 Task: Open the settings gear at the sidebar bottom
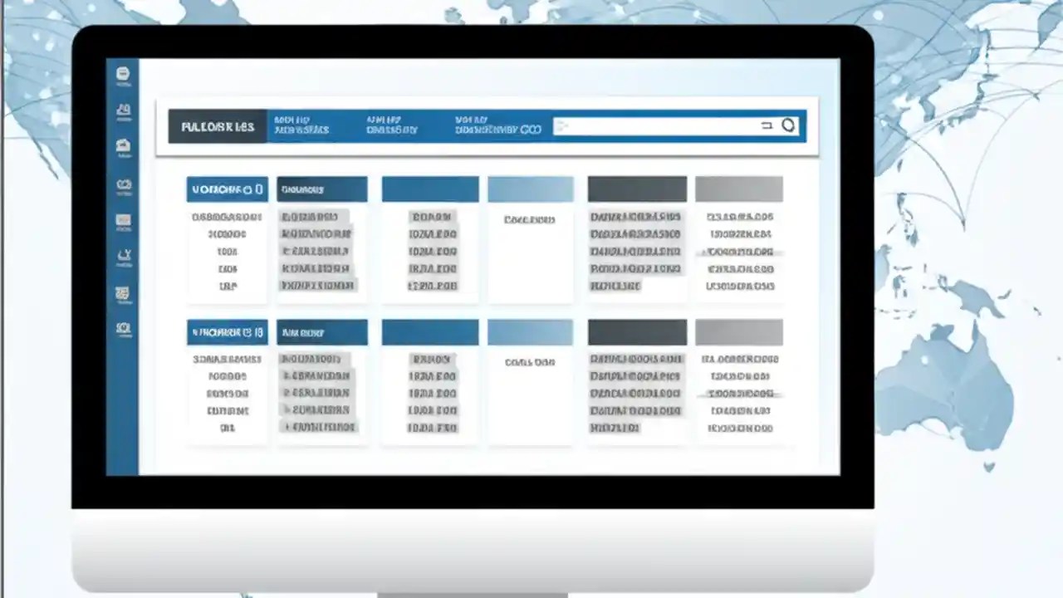pyautogui.click(x=123, y=329)
